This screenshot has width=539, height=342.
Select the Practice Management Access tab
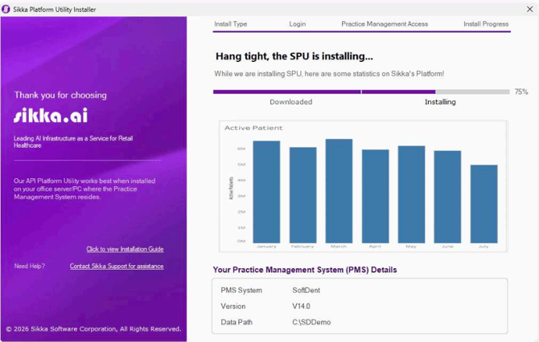tap(385, 24)
